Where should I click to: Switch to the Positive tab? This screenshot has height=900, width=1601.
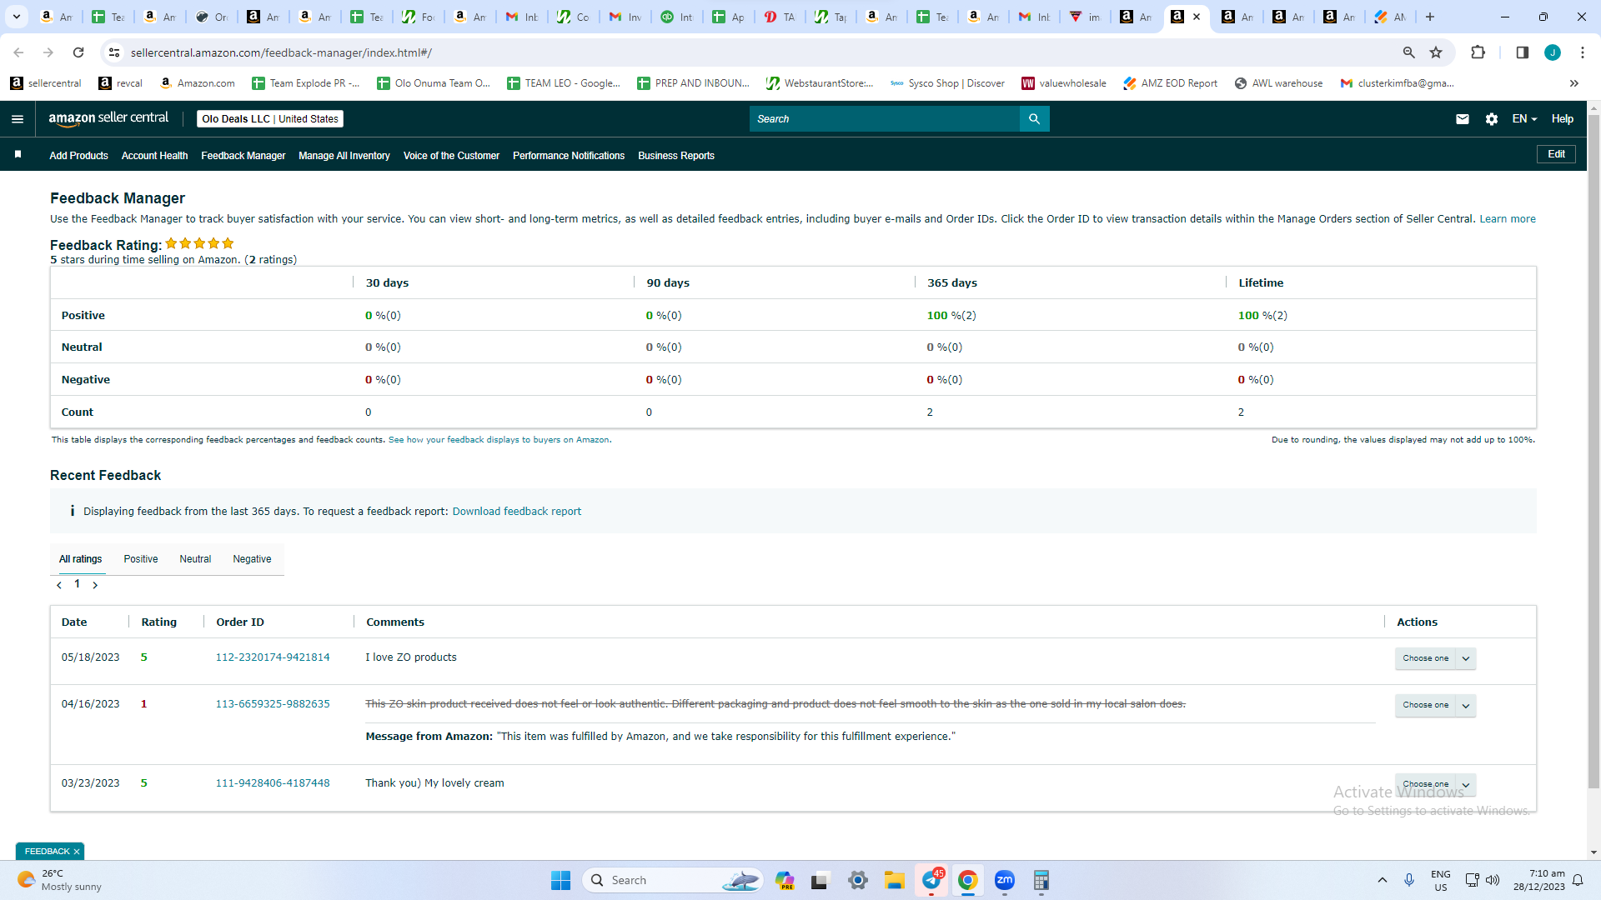click(141, 559)
